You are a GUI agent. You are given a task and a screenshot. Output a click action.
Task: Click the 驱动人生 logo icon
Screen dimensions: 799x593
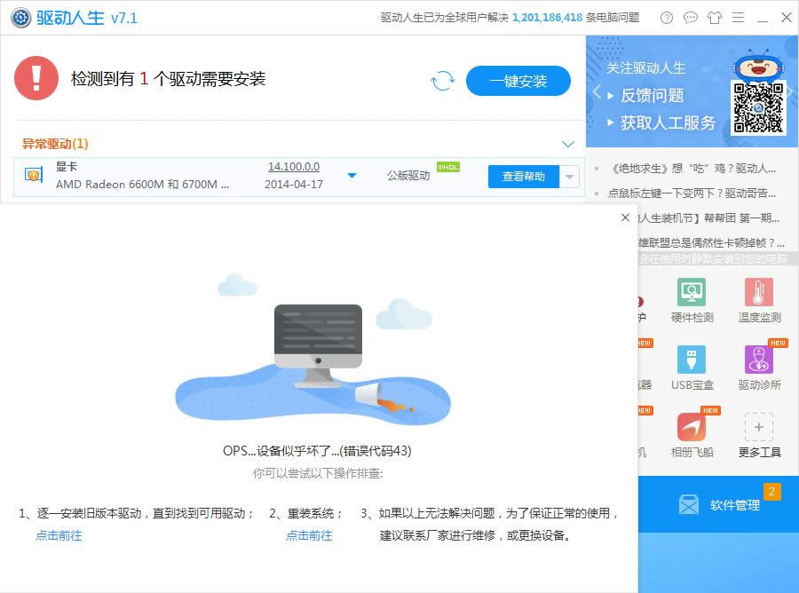[21, 18]
